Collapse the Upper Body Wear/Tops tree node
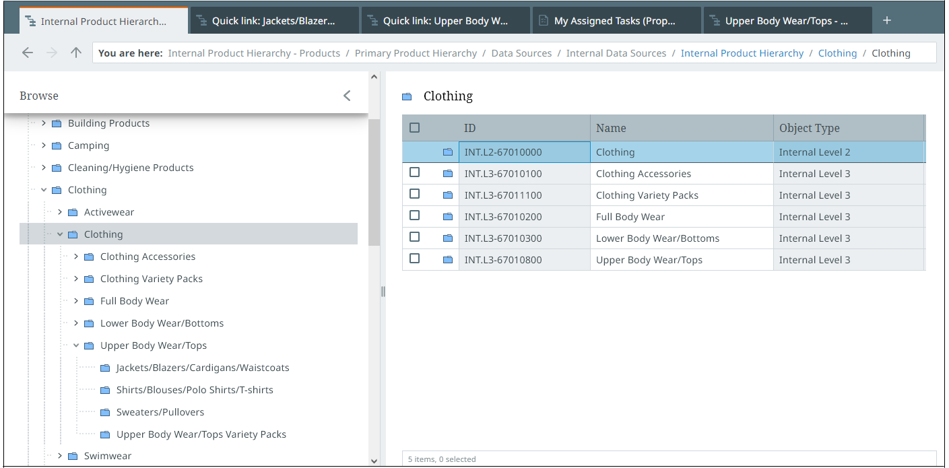949x468 pixels. [x=76, y=345]
